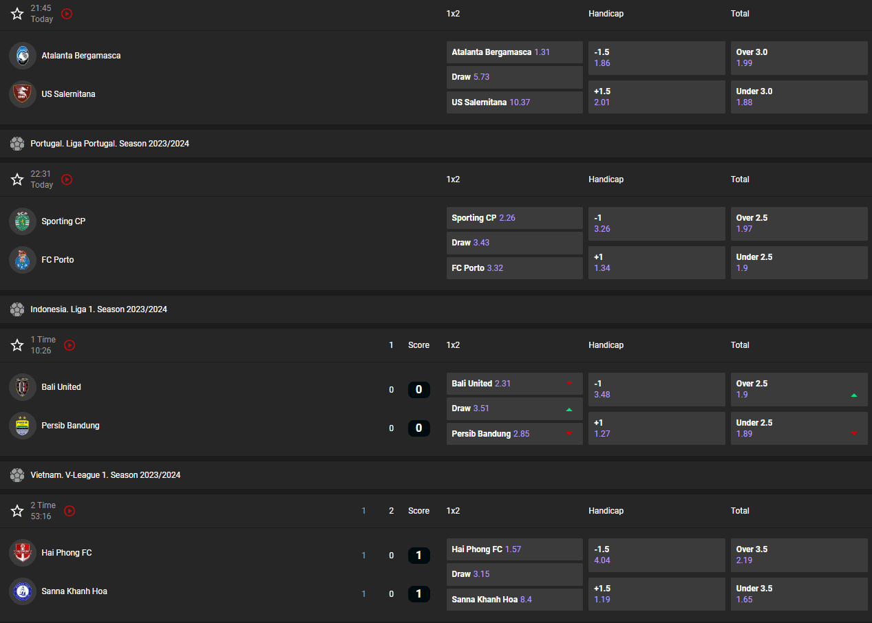Click soccer ball icon beside Liga Portugal

(x=17, y=144)
